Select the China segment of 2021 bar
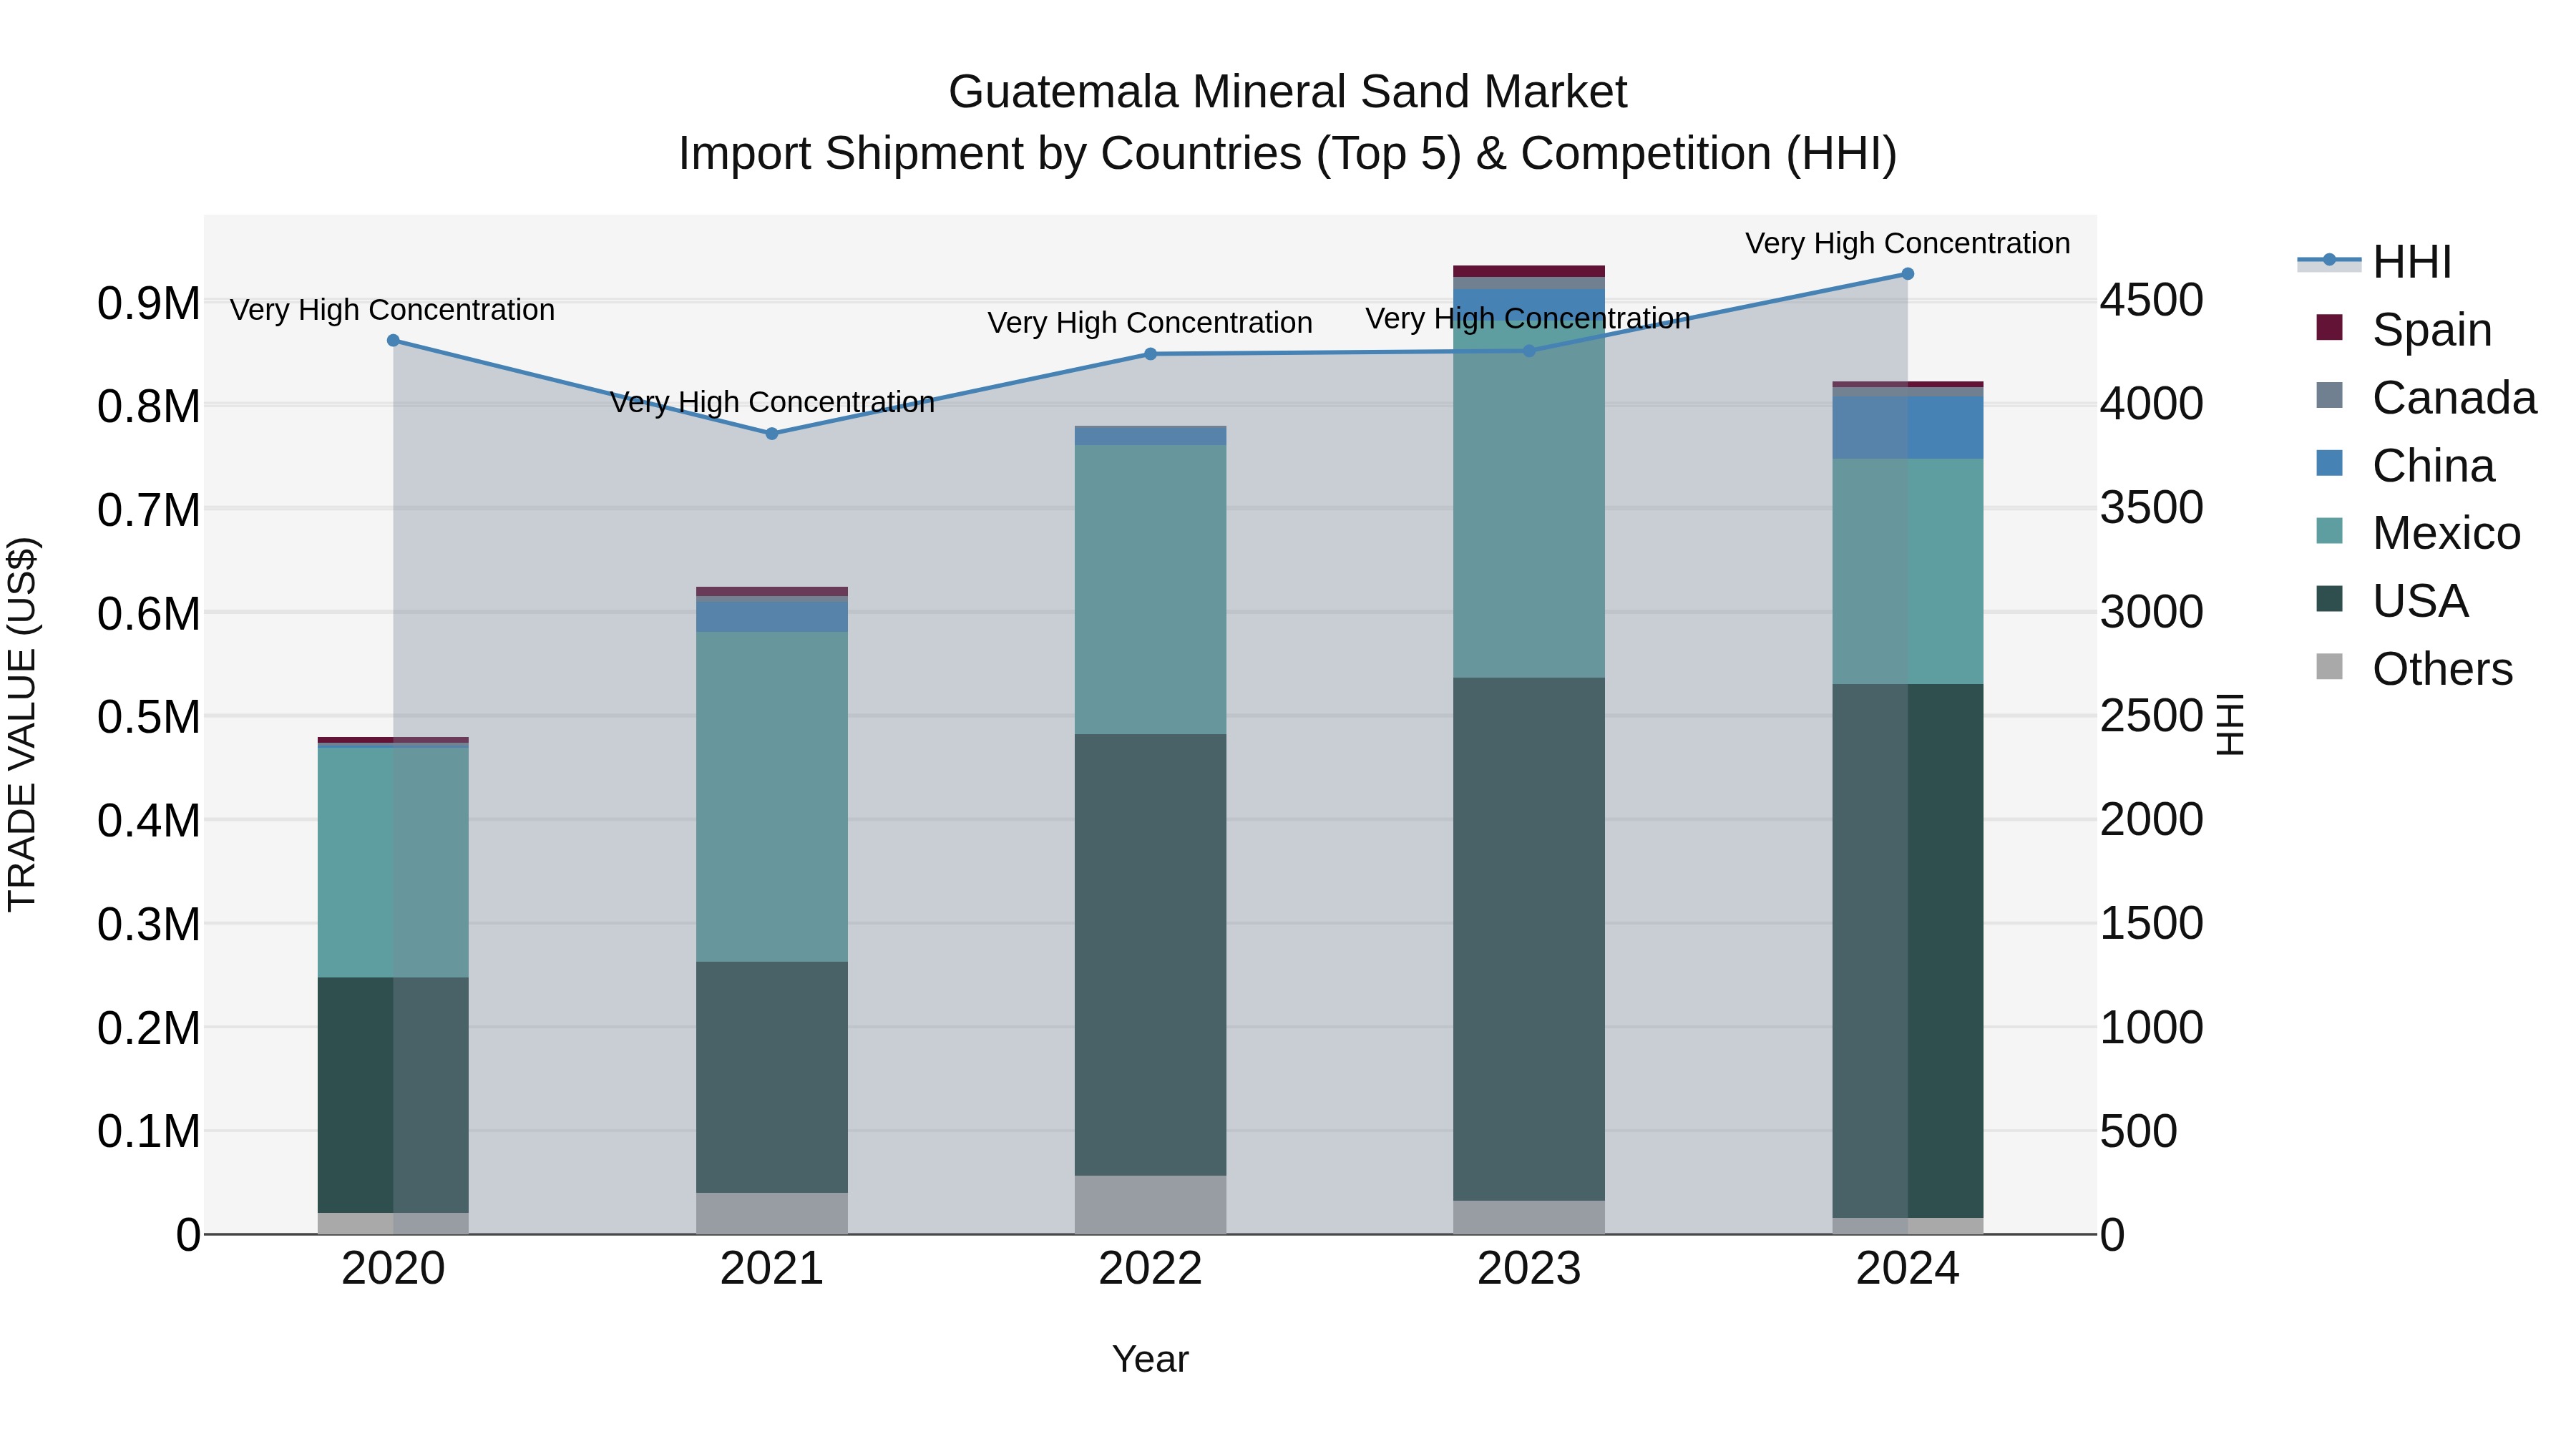Viewport: 2576px width, 1449px height. [772, 617]
